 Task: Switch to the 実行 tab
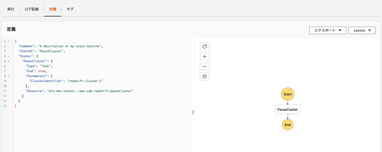point(10,9)
